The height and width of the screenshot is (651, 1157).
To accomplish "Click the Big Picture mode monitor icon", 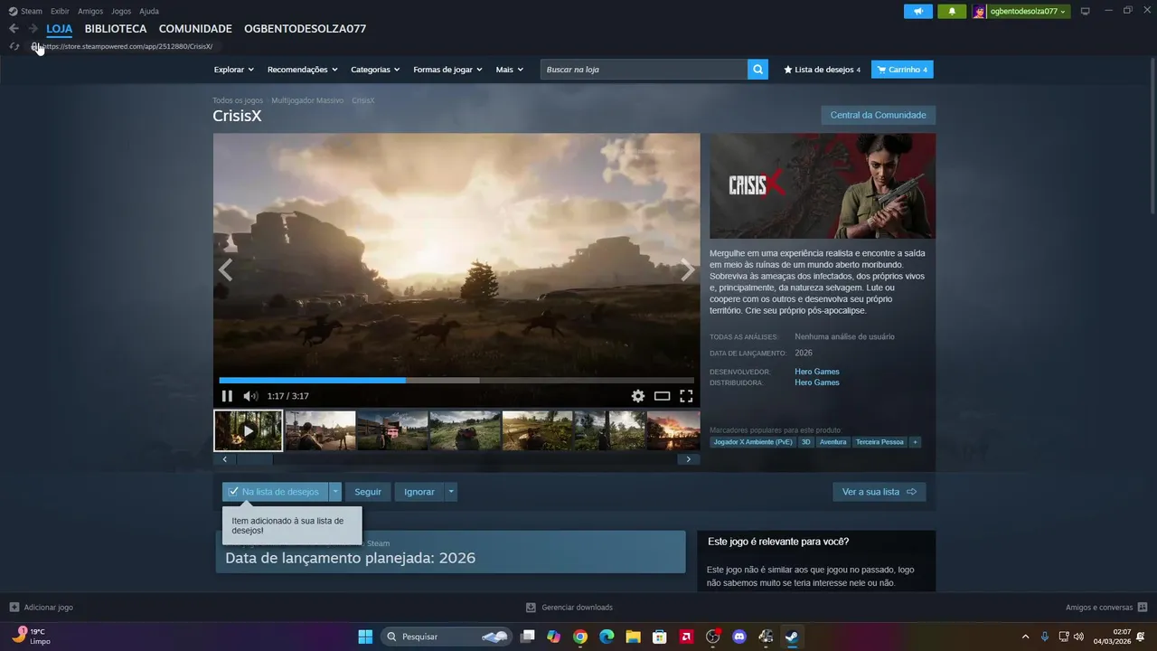I will point(1086,11).
